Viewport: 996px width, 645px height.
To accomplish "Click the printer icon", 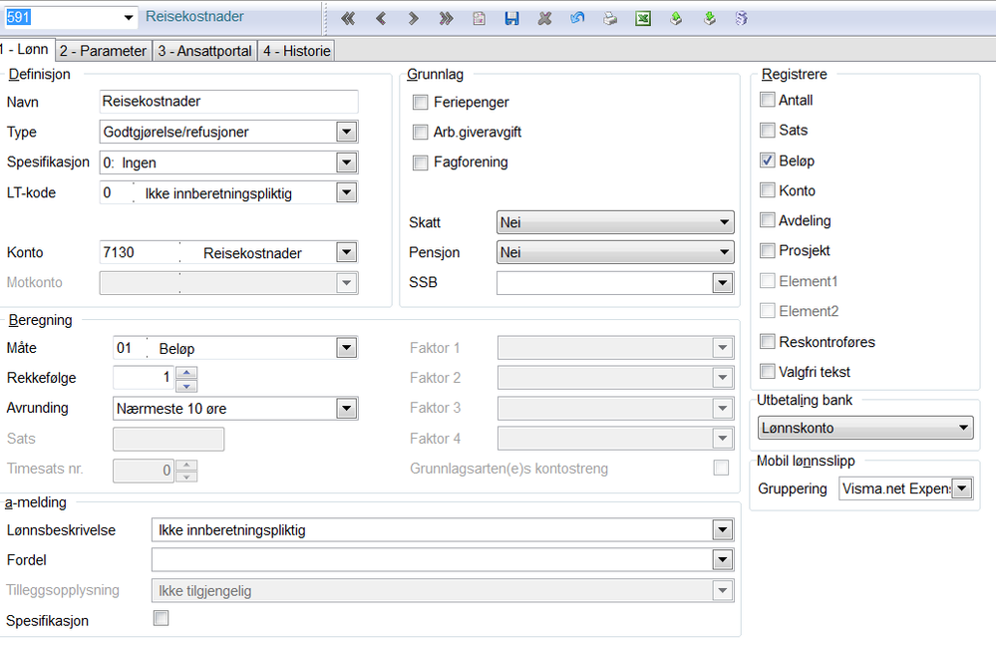I will [609, 18].
